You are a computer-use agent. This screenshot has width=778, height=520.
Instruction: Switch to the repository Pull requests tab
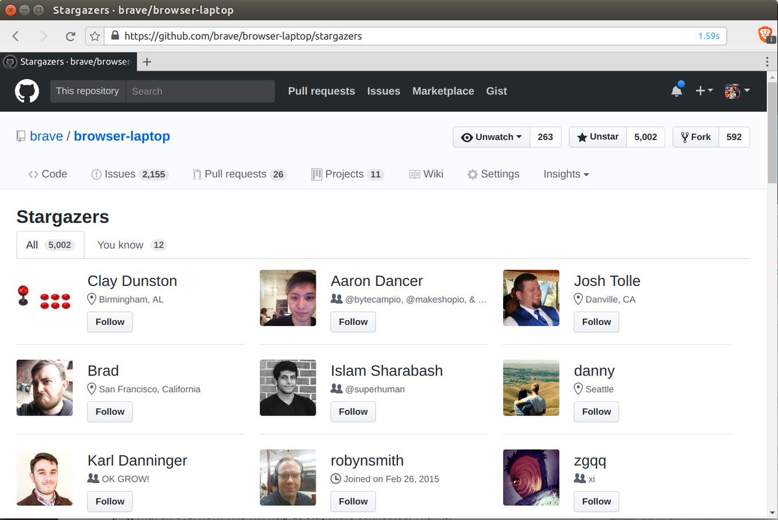[239, 174]
